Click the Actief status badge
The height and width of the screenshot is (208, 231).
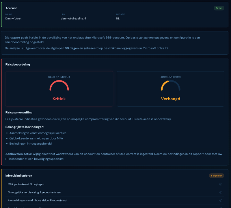pyautogui.click(x=219, y=8)
